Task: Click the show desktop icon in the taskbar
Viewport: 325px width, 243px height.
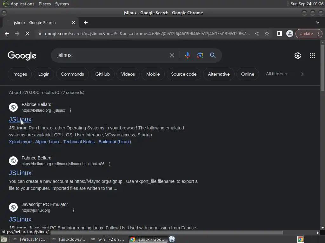Action: [x=4, y=239]
